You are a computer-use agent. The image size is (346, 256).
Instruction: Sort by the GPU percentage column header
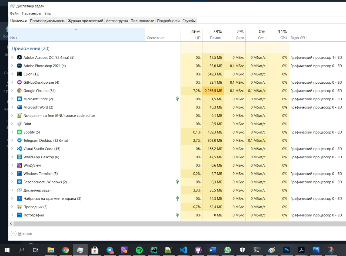point(278,35)
